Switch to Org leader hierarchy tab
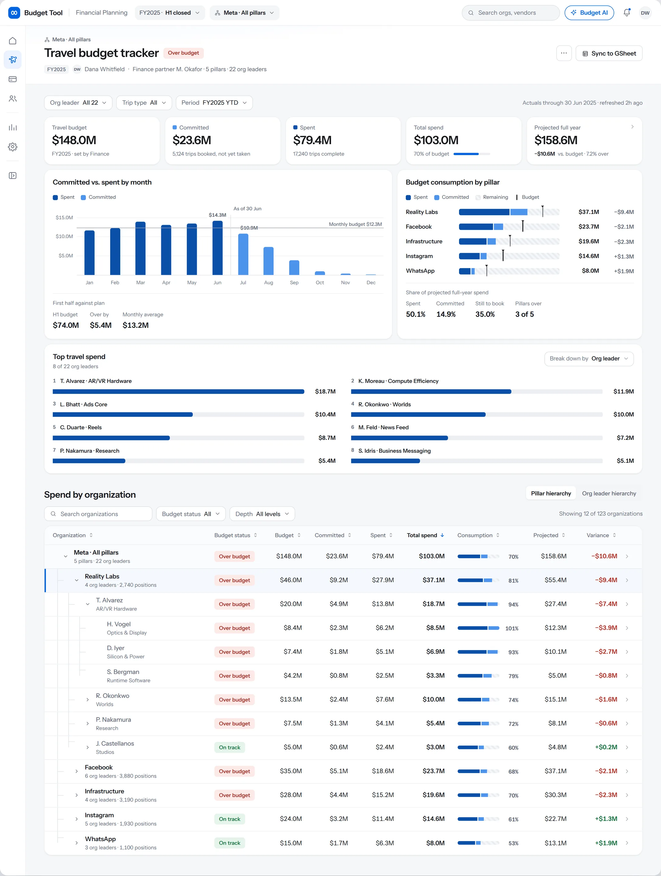Screen dimensions: 661x876 pyautogui.click(x=609, y=493)
